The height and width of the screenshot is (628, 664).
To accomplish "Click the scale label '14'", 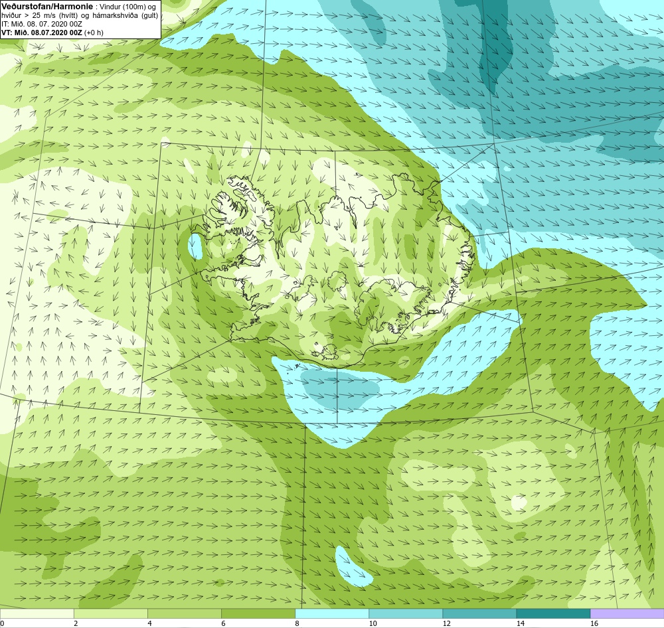I will pyautogui.click(x=521, y=623).
